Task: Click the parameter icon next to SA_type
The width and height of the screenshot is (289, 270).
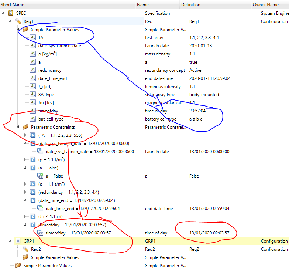Action: tap(33, 94)
